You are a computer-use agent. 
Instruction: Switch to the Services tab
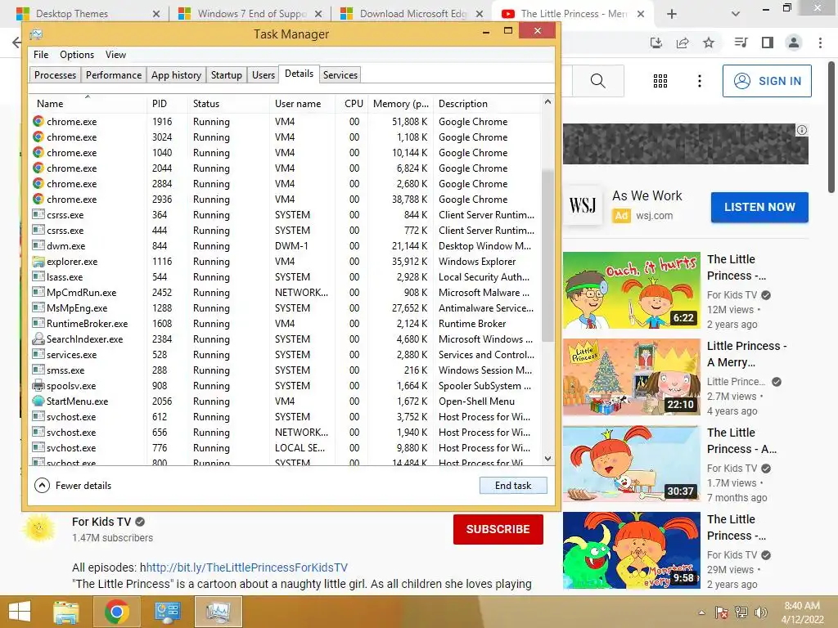[340, 74]
